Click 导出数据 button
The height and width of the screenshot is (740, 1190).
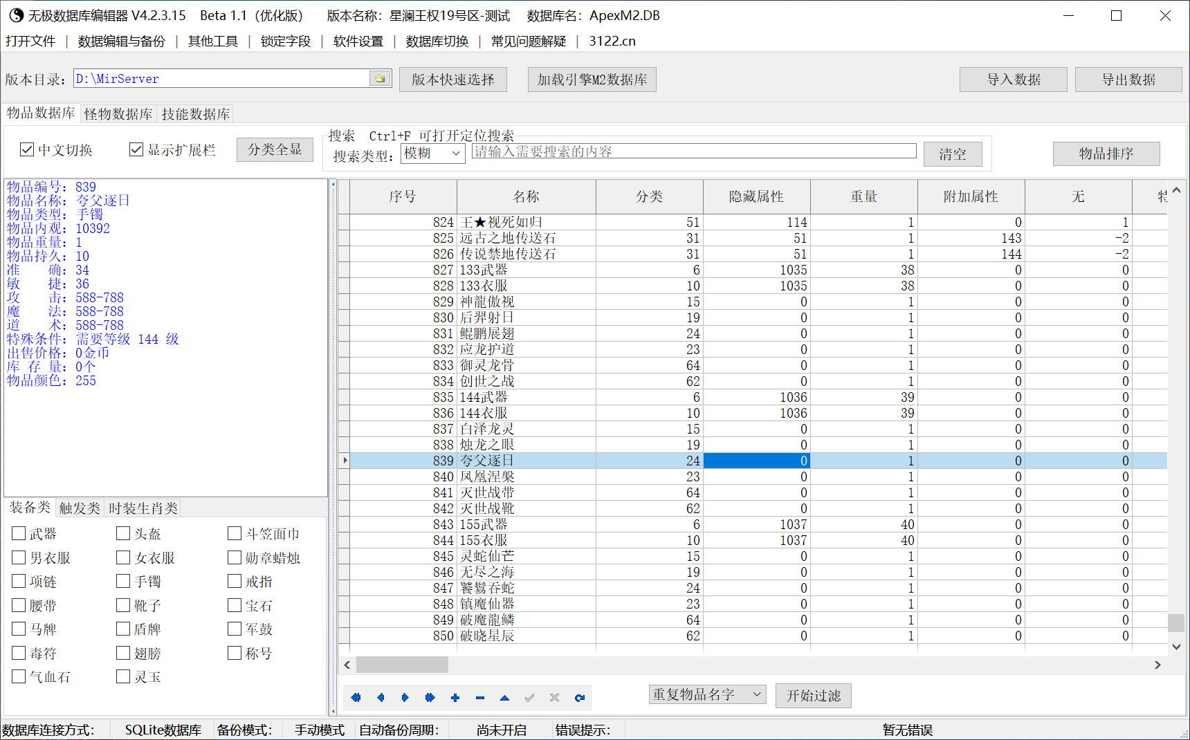(x=1128, y=80)
